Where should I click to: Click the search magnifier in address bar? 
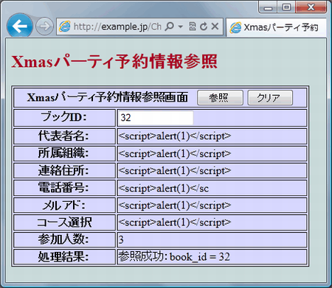click(170, 26)
